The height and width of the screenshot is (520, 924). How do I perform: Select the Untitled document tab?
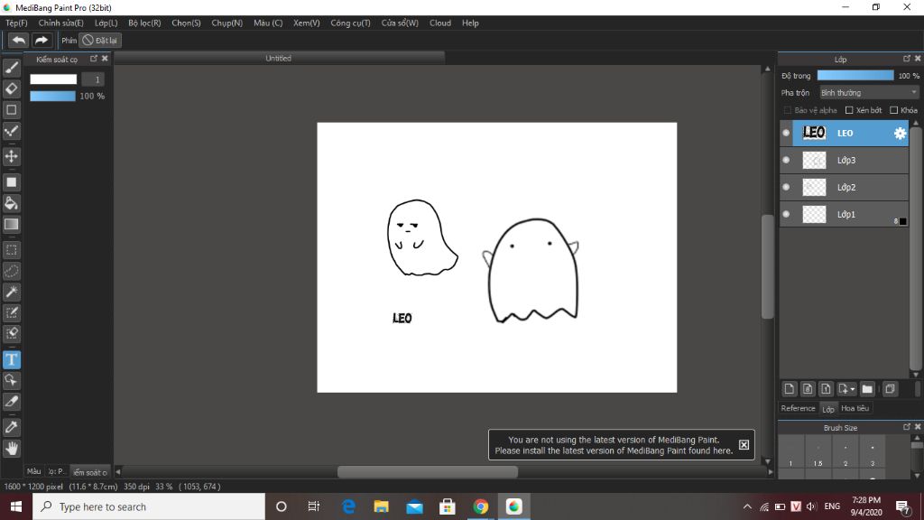tap(279, 59)
